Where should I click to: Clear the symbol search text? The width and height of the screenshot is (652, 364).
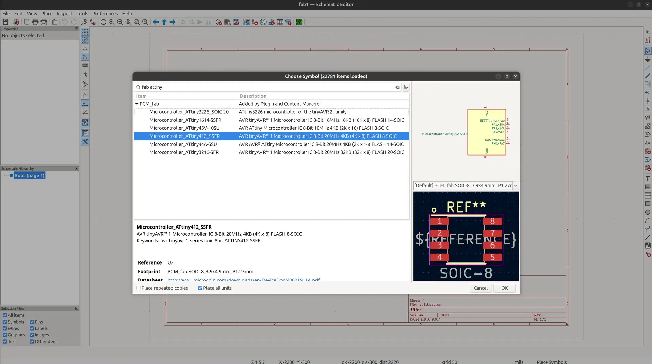tap(397, 87)
